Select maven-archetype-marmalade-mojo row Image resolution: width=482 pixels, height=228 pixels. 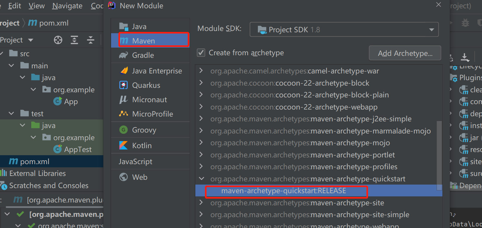pyautogui.click(x=319, y=131)
